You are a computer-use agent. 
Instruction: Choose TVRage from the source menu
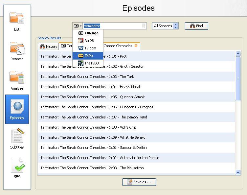88,33
